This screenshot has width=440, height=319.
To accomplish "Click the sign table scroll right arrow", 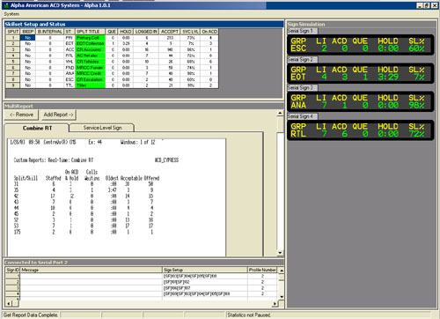I will [275, 304].
